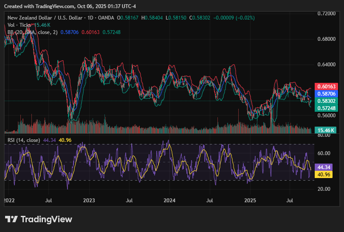Click the yellow 40.96 RSI axis label
The width and height of the screenshot is (344, 232).
point(325,174)
